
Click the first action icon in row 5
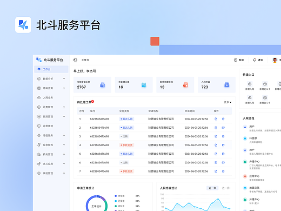click(x=216, y=154)
